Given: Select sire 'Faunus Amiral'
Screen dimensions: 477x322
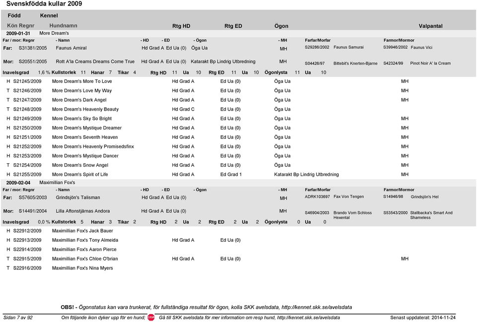Looking at the screenshot, I should pos(71,48).
